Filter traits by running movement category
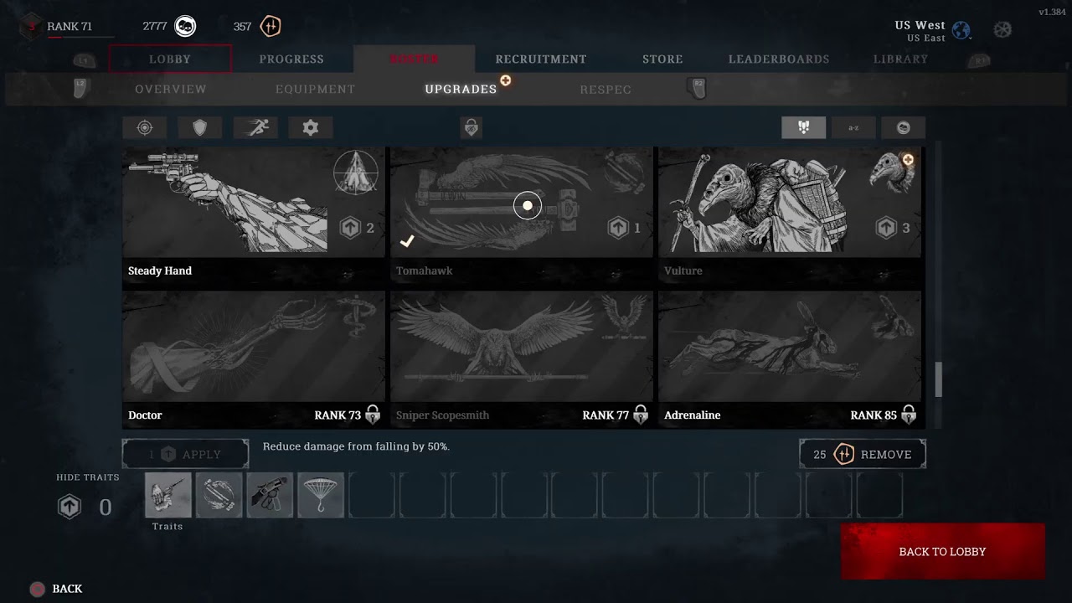This screenshot has width=1072, height=603. pyautogui.click(x=255, y=127)
